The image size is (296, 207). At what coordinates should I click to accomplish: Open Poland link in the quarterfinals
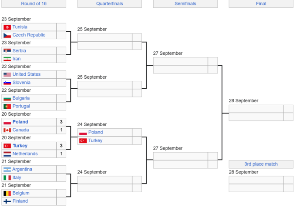[x=95, y=132]
